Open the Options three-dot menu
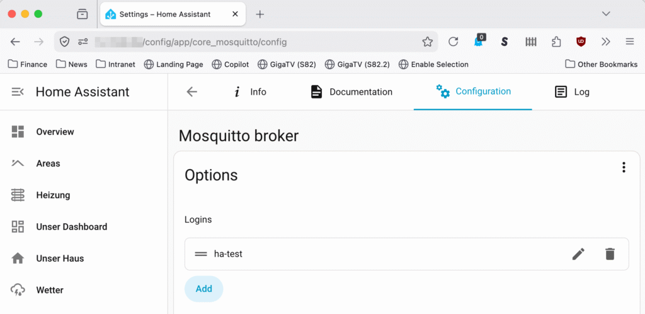This screenshot has width=645, height=314. [x=624, y=167]
